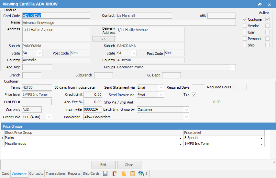The image size is (276, 178).
Task: Switch to the Contacts tab
Action: (x=36, y=173)
